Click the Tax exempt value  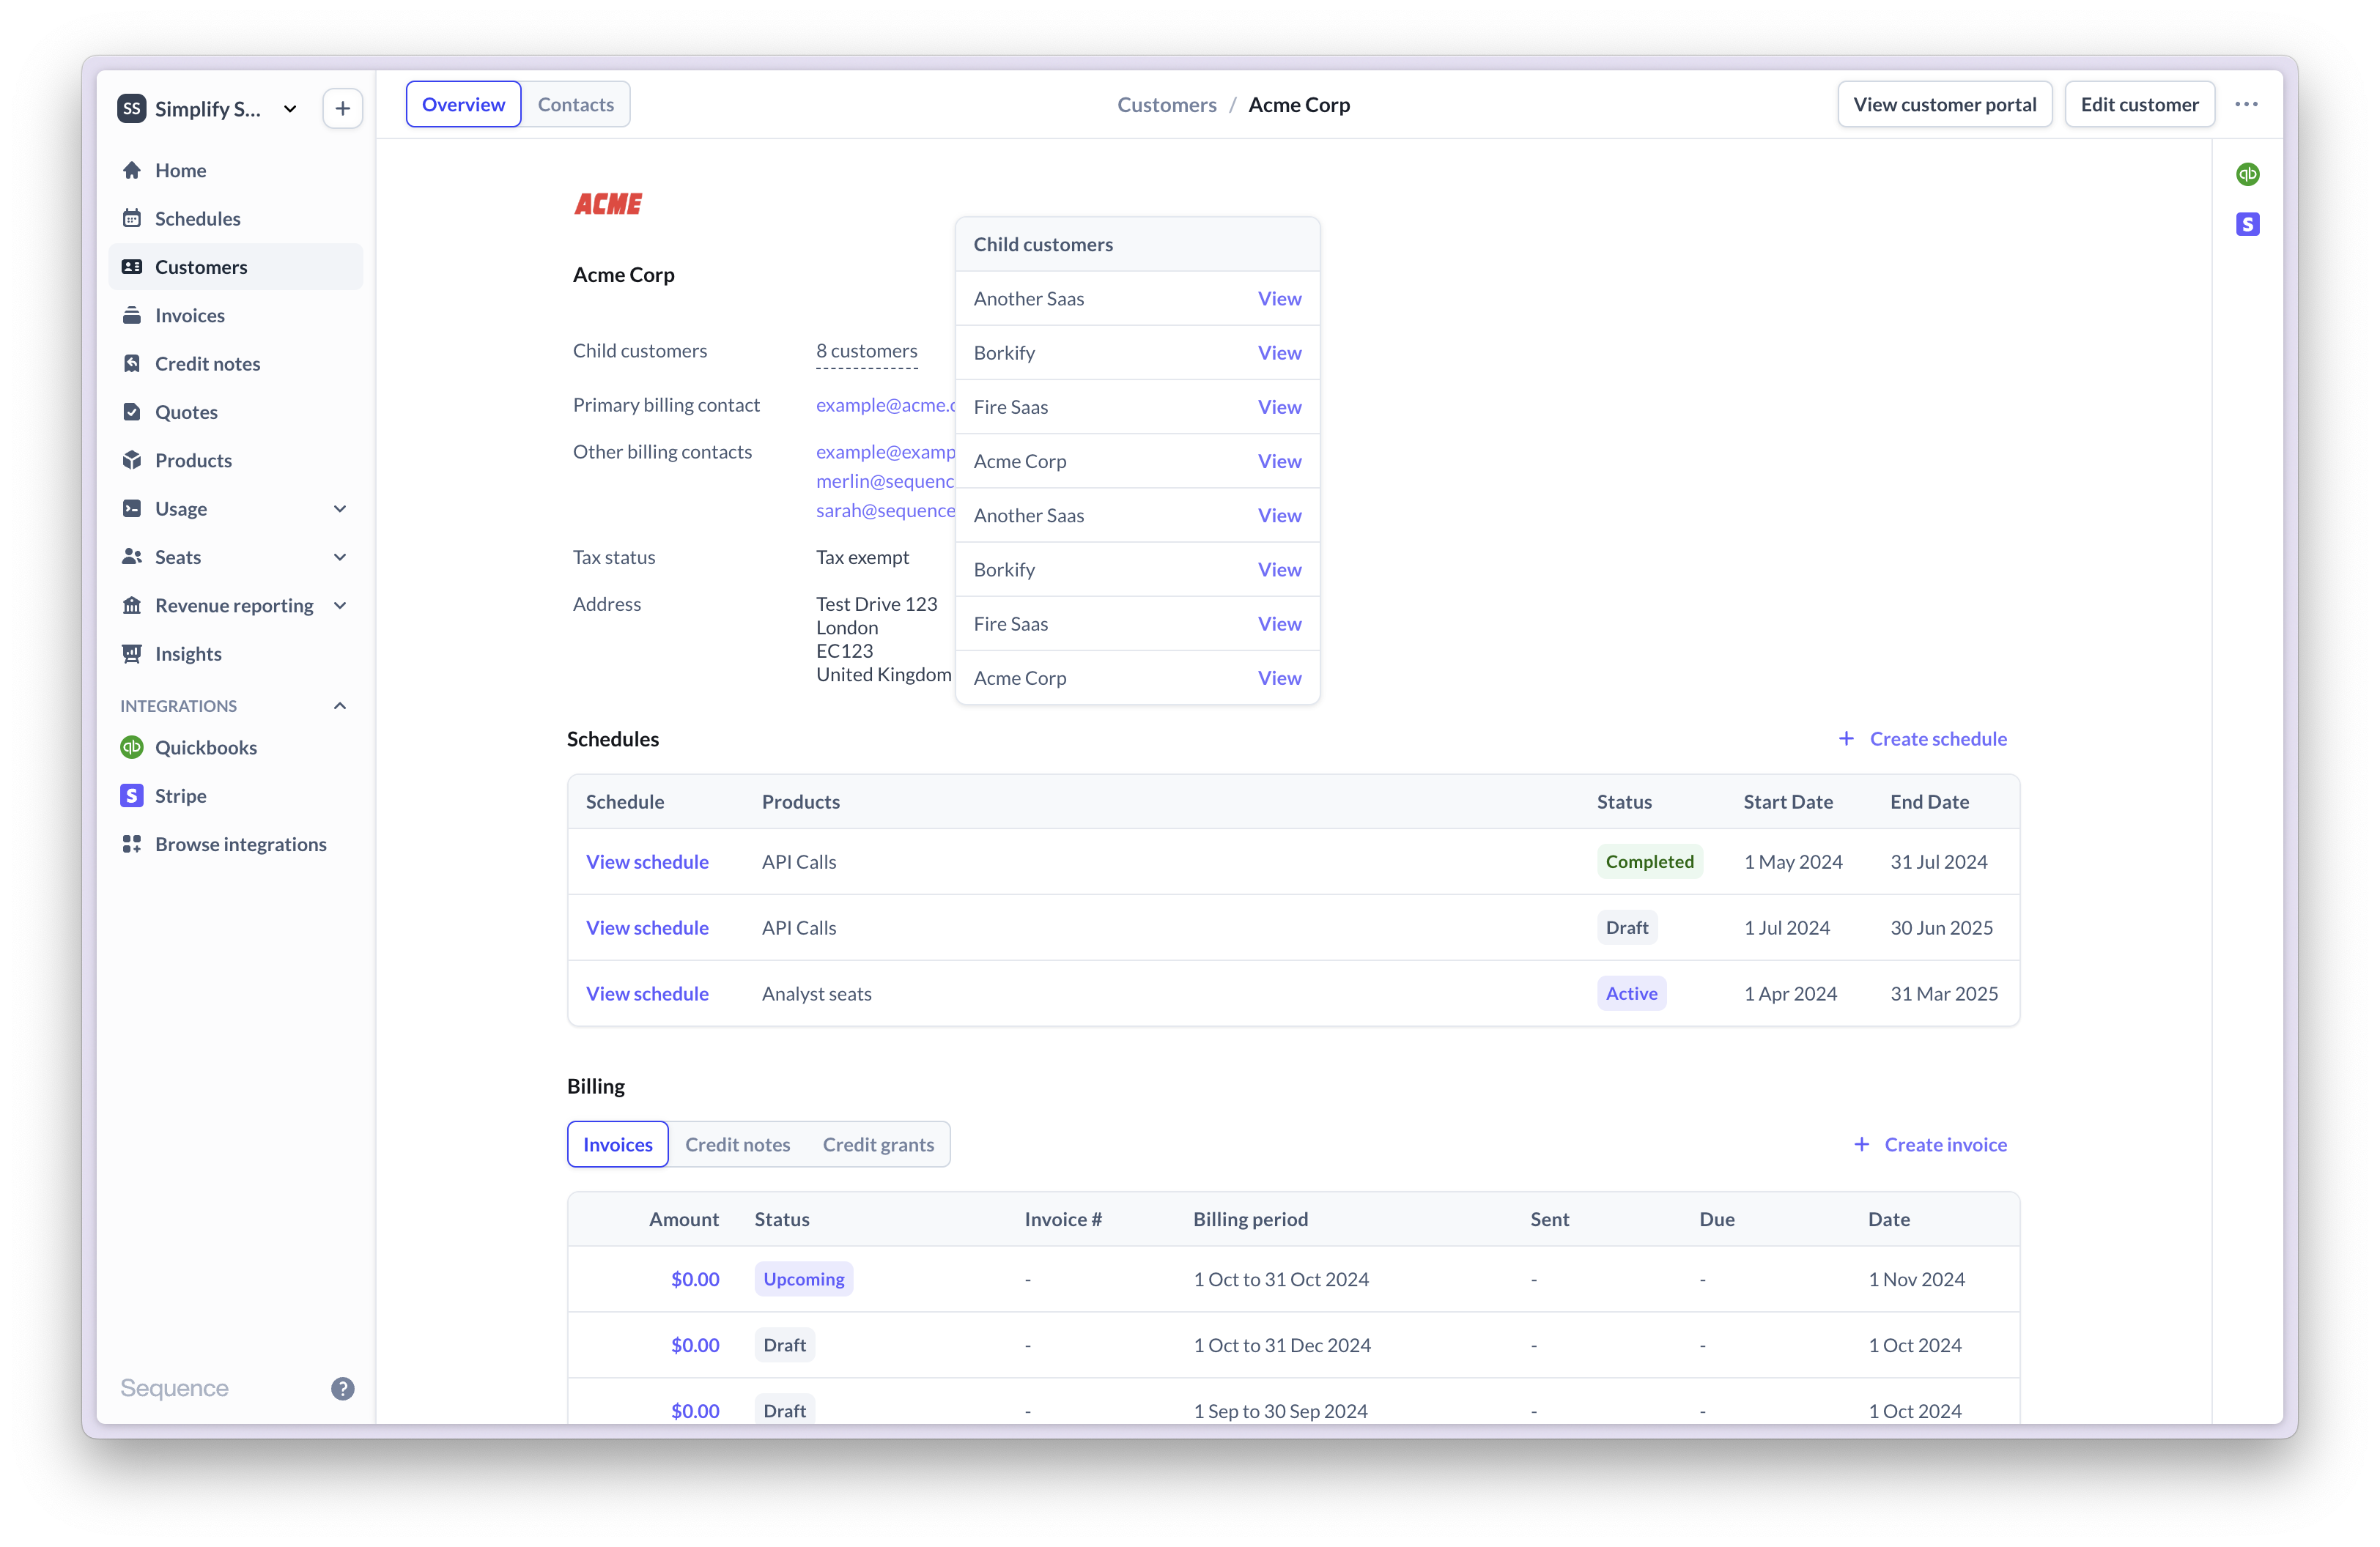pos(862,557)
